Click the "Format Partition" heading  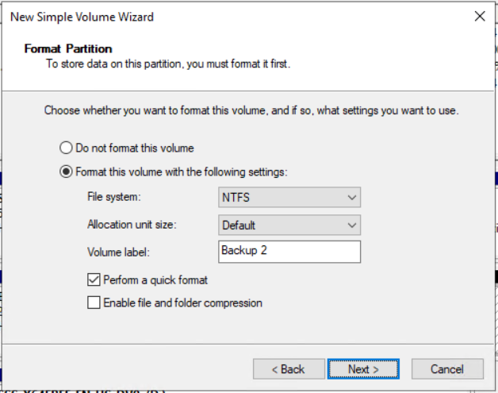(x=68, y=48)
